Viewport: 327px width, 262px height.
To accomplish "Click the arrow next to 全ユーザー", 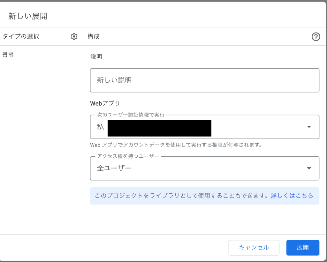I will click(x=309, y=168).
